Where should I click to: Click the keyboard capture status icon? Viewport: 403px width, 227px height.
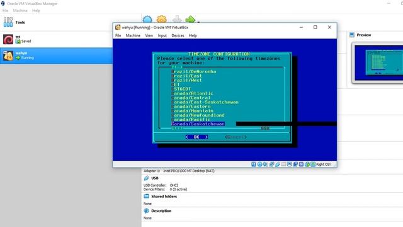(x=313, y=164)
